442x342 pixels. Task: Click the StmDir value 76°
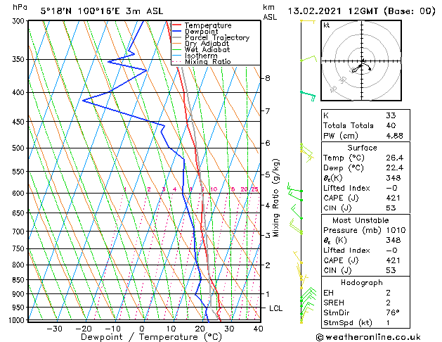(x=393, y=313)
